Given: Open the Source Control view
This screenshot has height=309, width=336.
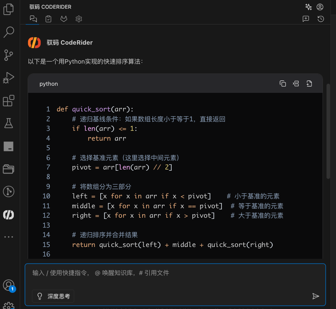Looking at the screenshot, I should point(9,55).
